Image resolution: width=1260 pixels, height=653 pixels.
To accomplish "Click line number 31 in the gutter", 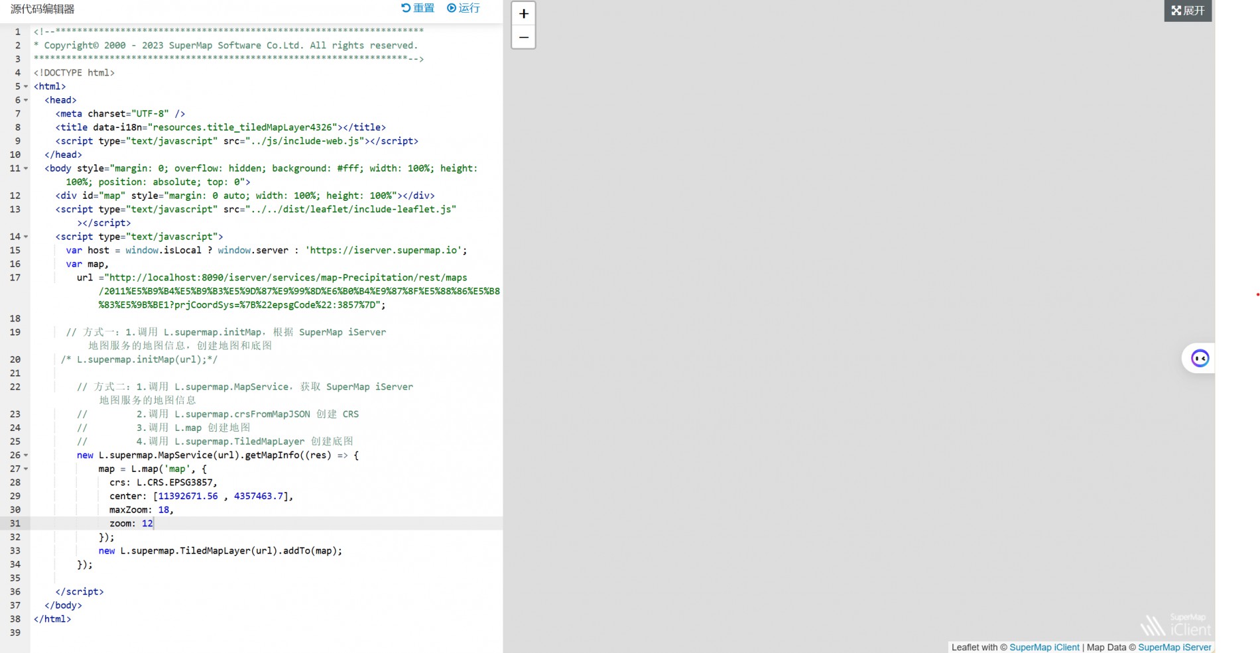I will pos(15,524).
